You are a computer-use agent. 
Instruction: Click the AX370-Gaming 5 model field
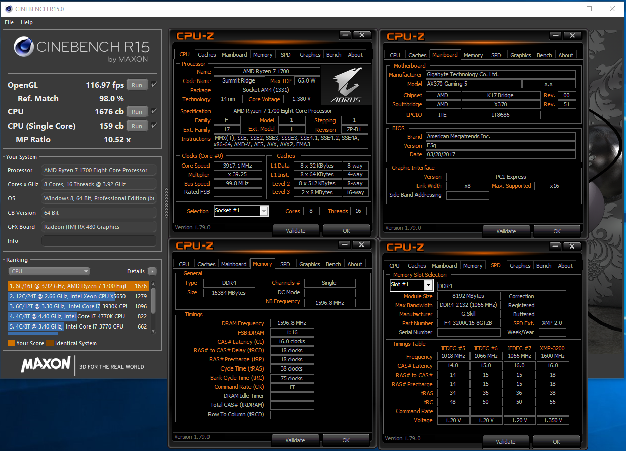pos(473,84)
